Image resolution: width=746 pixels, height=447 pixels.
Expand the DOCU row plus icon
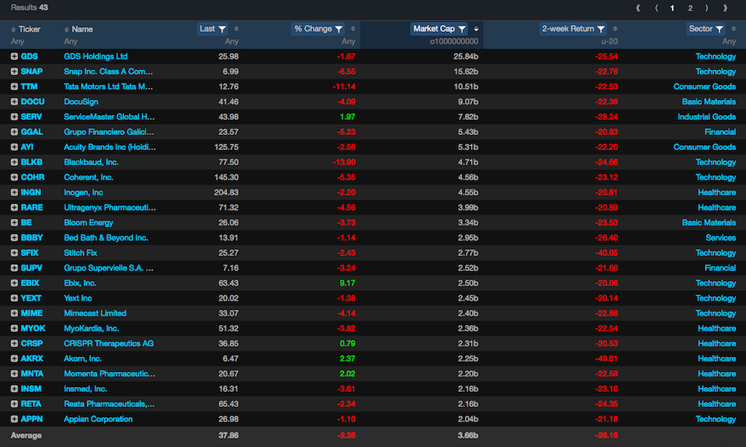point(14,102)
